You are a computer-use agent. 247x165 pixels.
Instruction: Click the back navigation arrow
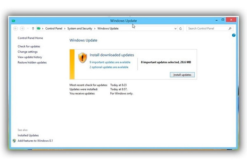point(16,28)
